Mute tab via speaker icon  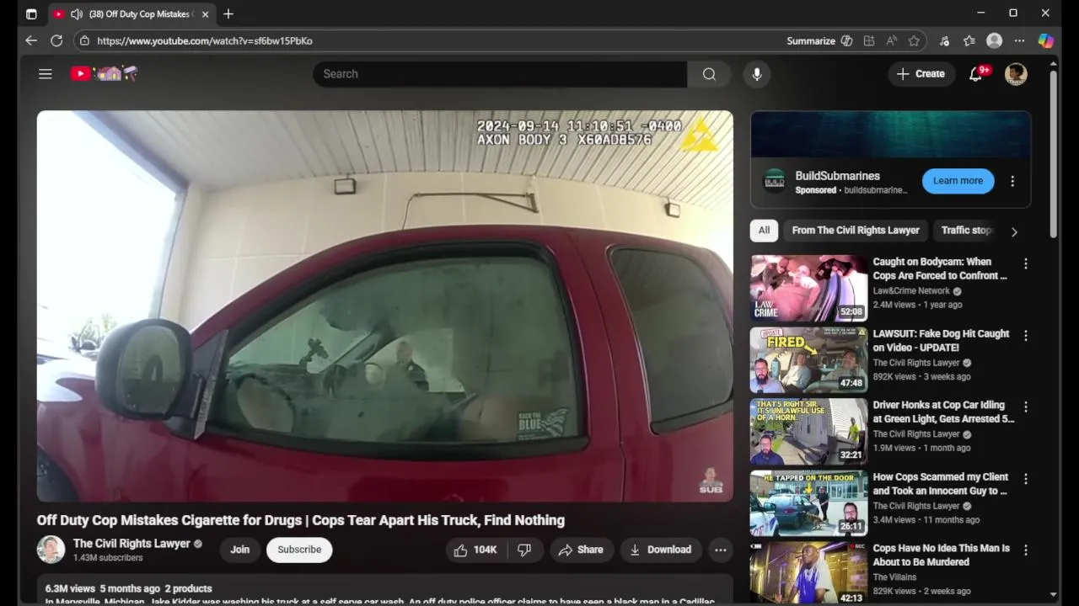click(x=76, y=14)
